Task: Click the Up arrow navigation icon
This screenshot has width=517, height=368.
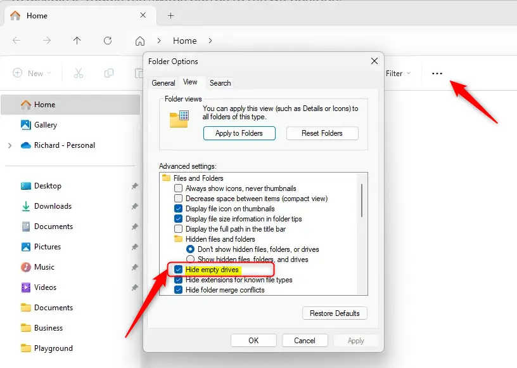Action: pos(77,41)
